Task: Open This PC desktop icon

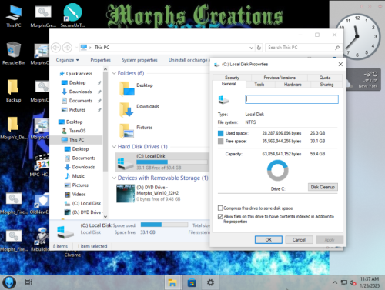Action: pos(14,16)
